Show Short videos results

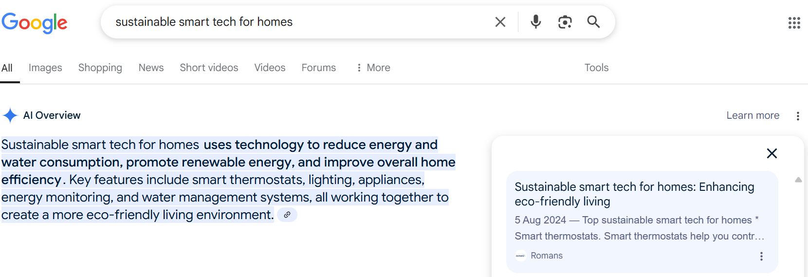pos(209,68)
